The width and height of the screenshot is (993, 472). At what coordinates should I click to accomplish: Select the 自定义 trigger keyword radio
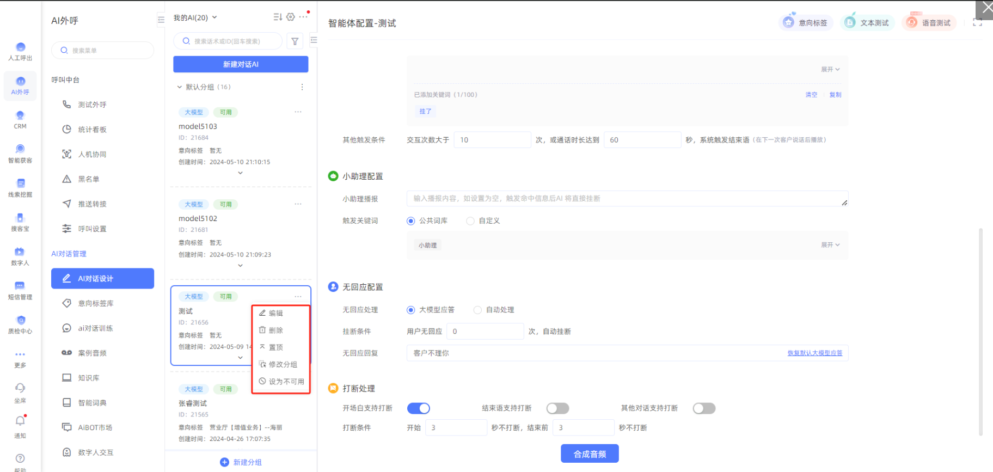tap(470, 221)
